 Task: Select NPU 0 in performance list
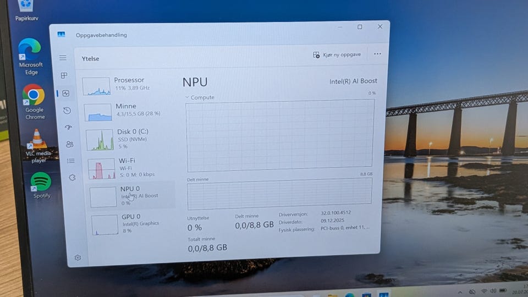[x=133, y=196]
